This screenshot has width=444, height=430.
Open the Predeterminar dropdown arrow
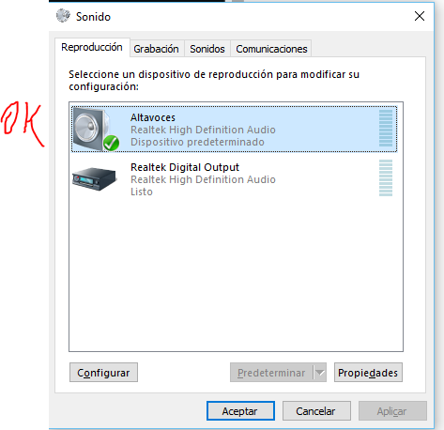[320, 373]
